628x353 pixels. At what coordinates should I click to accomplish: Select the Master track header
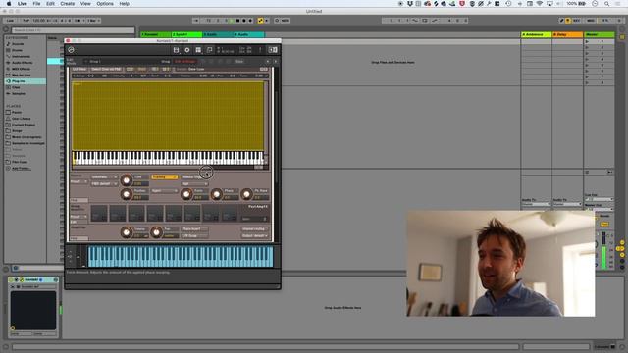pos(600,35)
